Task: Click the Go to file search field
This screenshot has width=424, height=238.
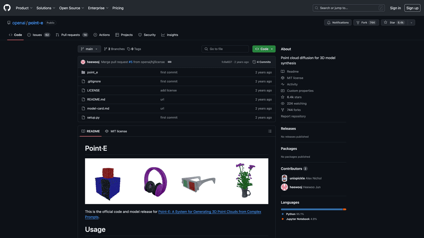Action: tap(225, 49)
